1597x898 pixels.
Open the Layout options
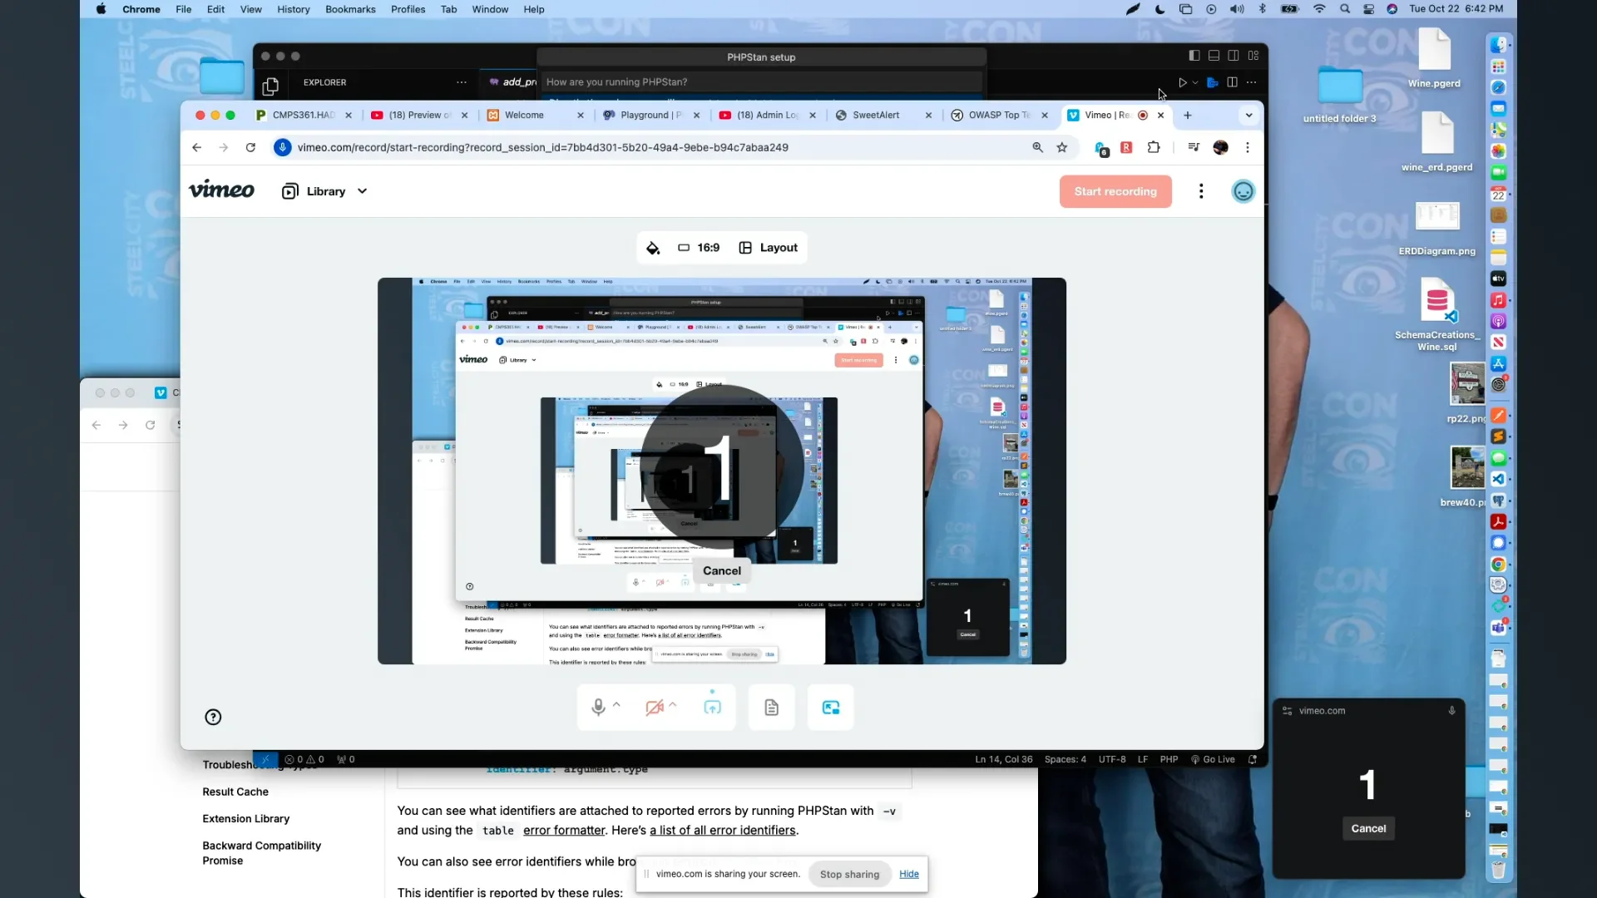769,248
